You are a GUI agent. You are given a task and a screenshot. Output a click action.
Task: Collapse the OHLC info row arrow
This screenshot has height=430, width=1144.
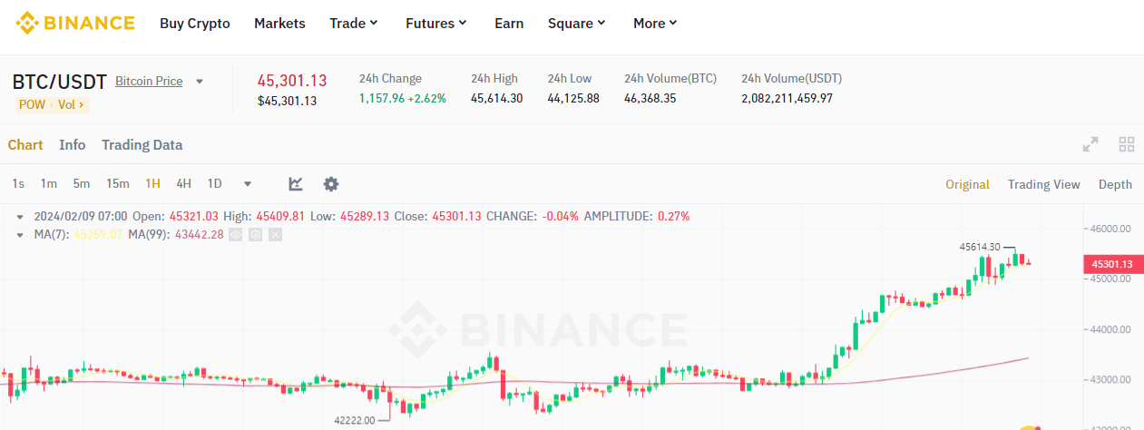tap(20, 217)
